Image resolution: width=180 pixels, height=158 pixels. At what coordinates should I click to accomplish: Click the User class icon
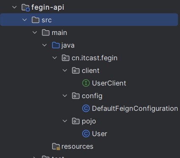point(86,134)
